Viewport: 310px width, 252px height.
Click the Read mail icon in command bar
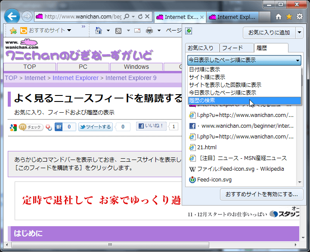coord(137,31)
